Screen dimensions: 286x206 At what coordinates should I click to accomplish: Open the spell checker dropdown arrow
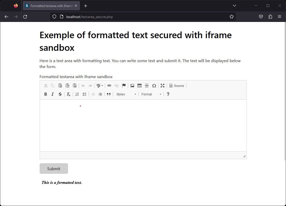pyautogui.click(x=102, y=86)
